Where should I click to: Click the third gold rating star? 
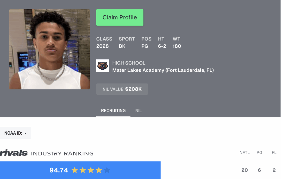click(91, 170)
